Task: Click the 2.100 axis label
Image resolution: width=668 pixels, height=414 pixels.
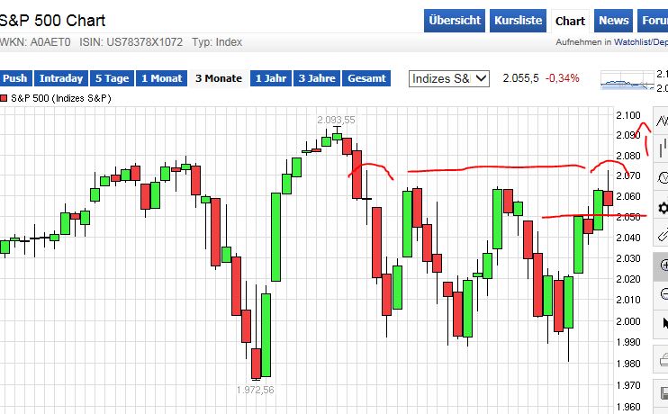Action: coord(628,115)
